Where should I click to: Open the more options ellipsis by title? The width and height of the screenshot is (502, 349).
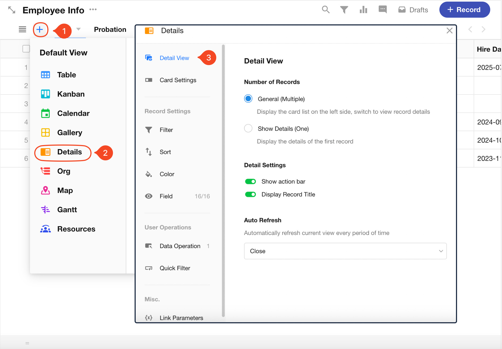point(93,10)
